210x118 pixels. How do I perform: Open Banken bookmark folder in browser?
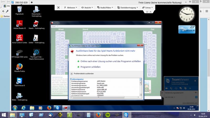click(x=5, y=16)
